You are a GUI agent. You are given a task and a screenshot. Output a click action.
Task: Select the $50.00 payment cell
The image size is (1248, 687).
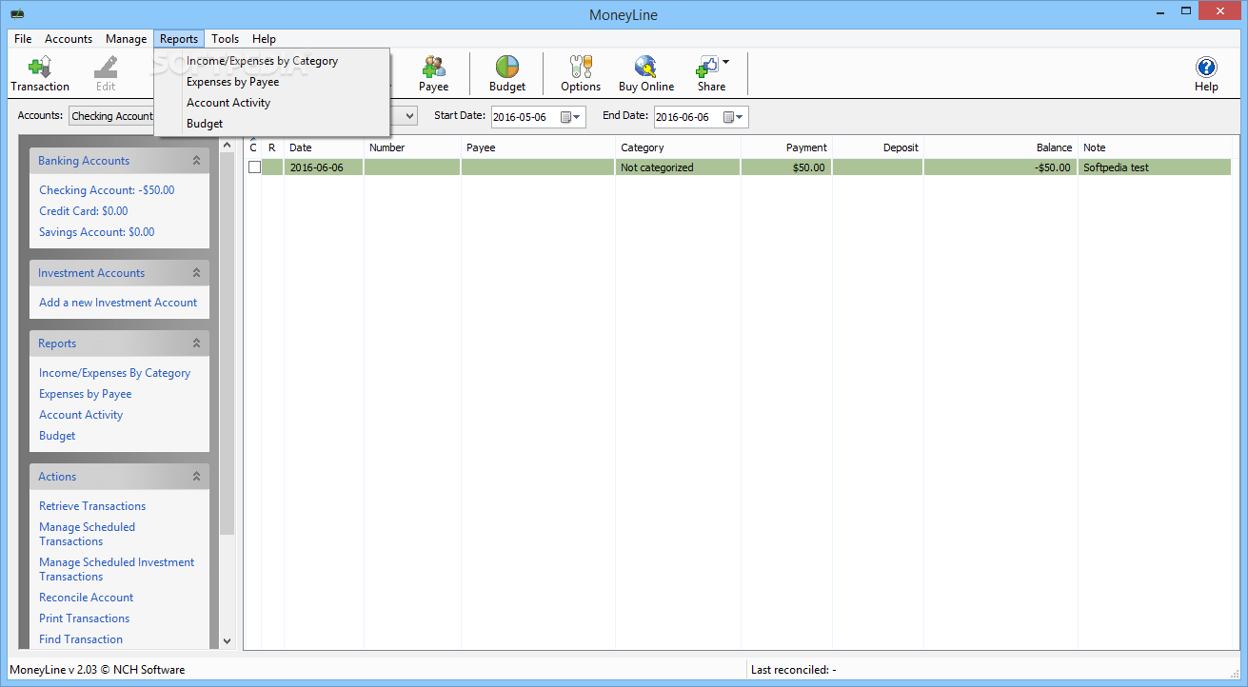[786, 167]
